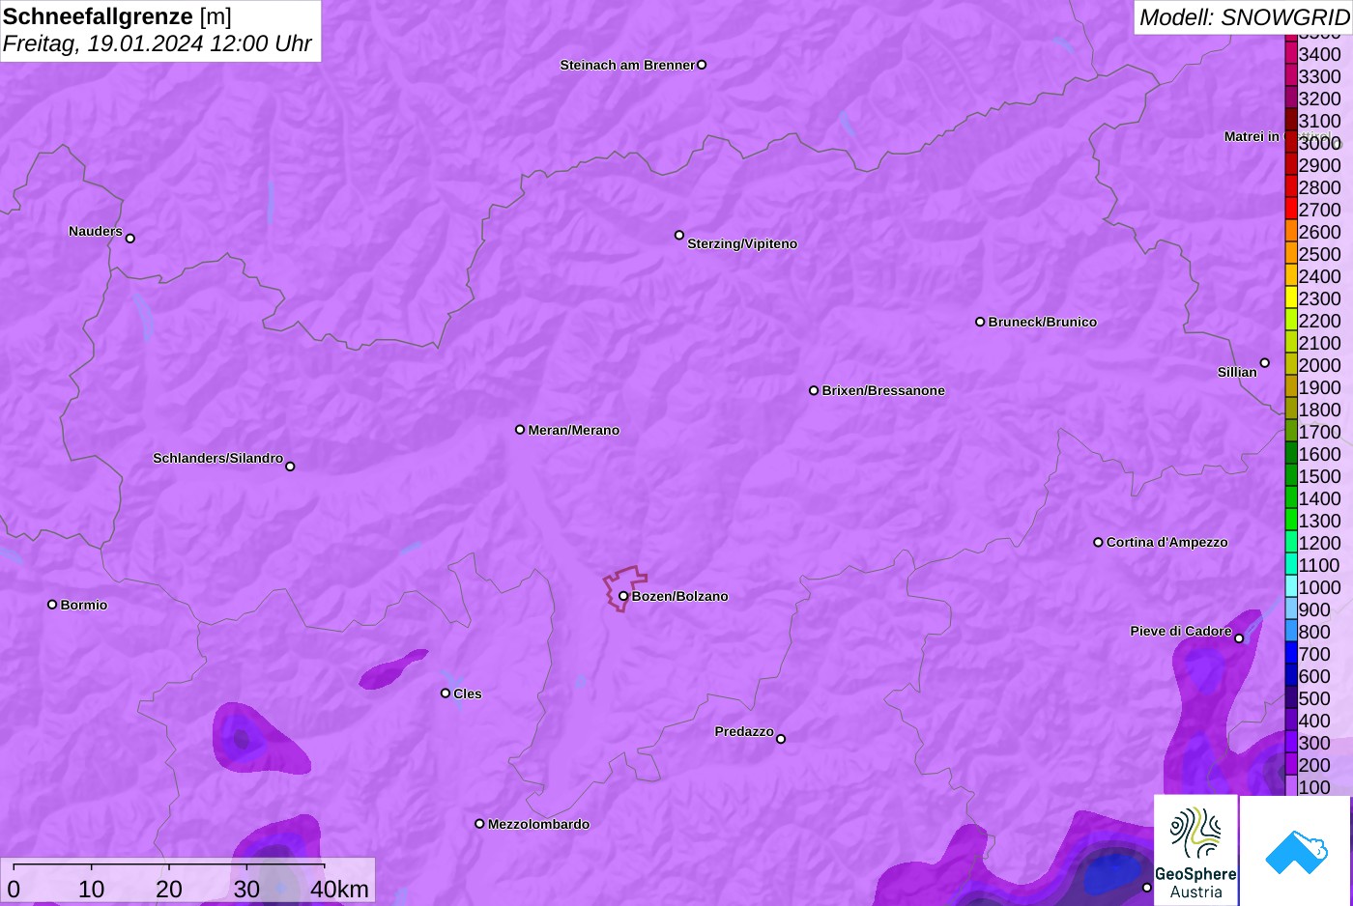This screenshot has height=906, width=1353.
Task: Click the legend value '3400'
Action: pos(1319,55)
